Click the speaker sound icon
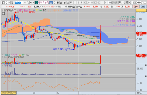The height and width of the screenshot is (95, 147). point(31,3)
